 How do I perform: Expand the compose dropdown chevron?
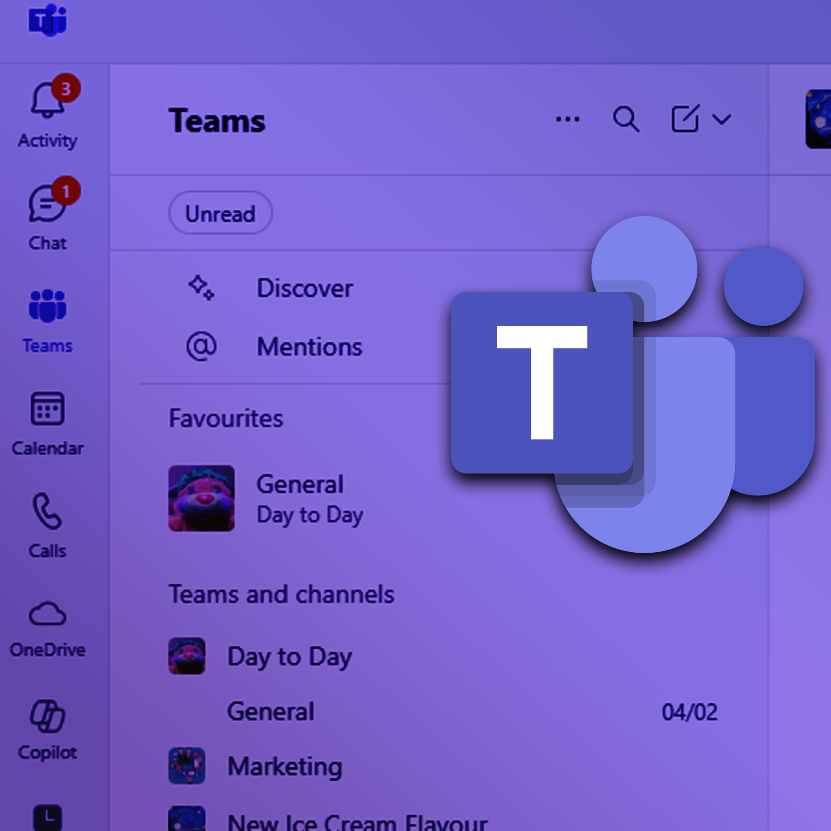[722, 119]
